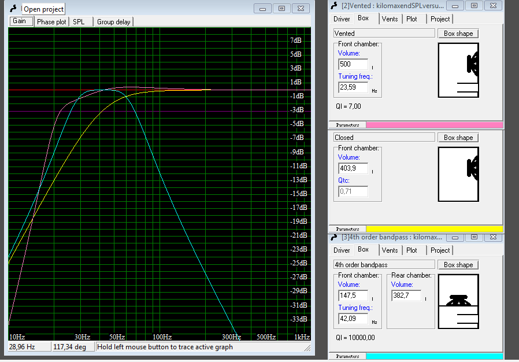
Task: Select Box tab in Vented window
Action: [363, 19]
